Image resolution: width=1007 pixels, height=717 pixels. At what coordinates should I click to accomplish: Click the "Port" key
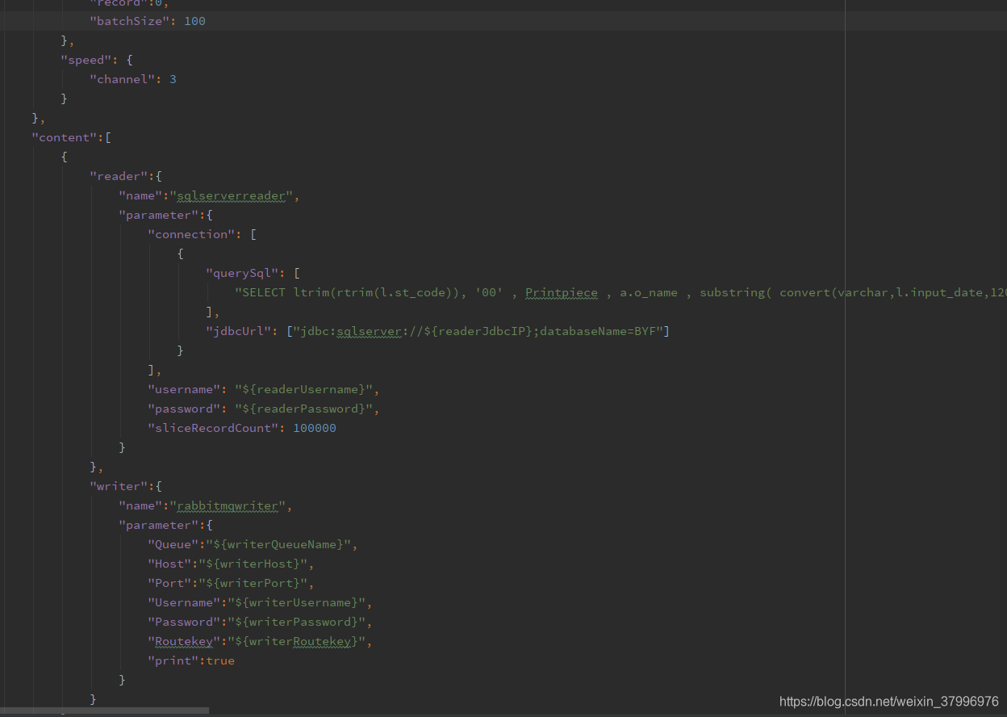click(x=169, y=583)
